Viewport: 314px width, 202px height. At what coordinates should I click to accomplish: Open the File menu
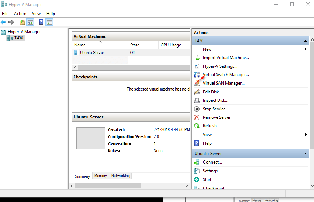(x=5, y=14)
